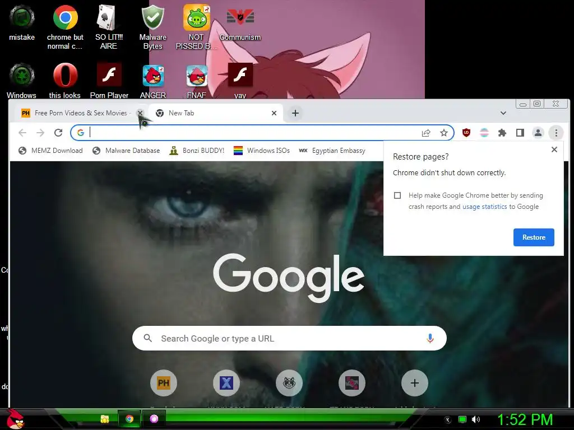Open the FNAF desktop icon
Viewport: 574px width, 430px height.
197,81
